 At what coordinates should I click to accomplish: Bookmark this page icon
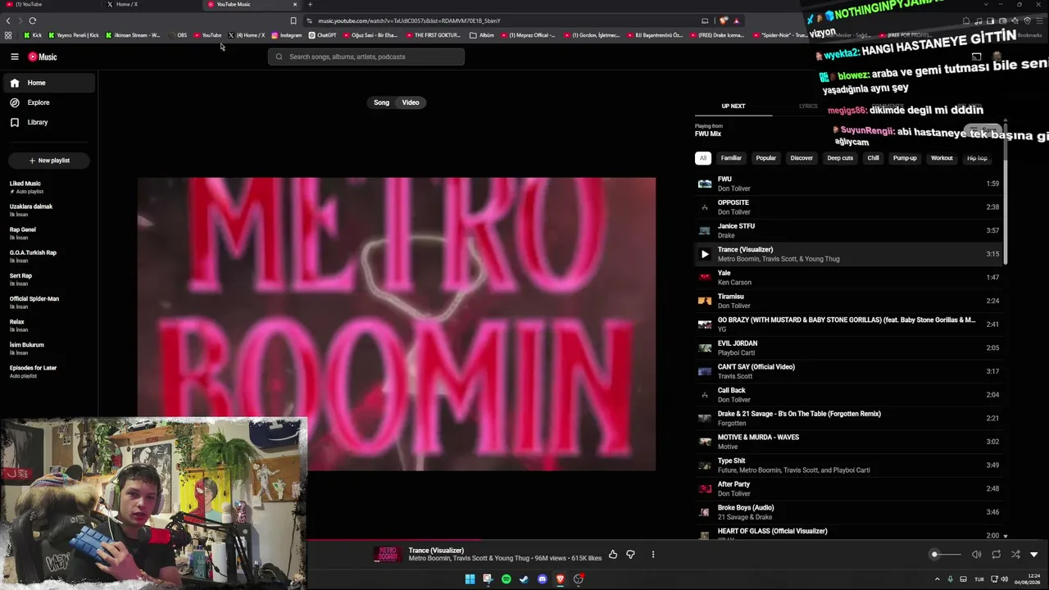293,20
